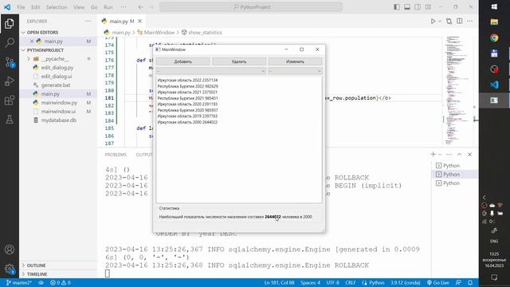Open Chrome from Windows taskbar
This screenshot has width=510, height=287.
click(494, 37)
